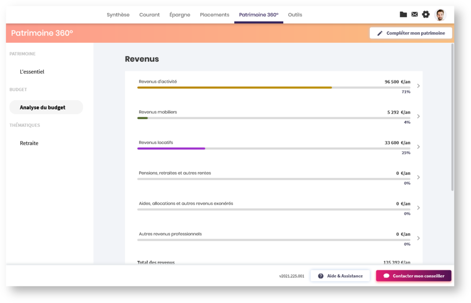This screenshot has height=303, width=471.
Task: Expand the Aides, allocations row chevron
Action: coord(418,208)
